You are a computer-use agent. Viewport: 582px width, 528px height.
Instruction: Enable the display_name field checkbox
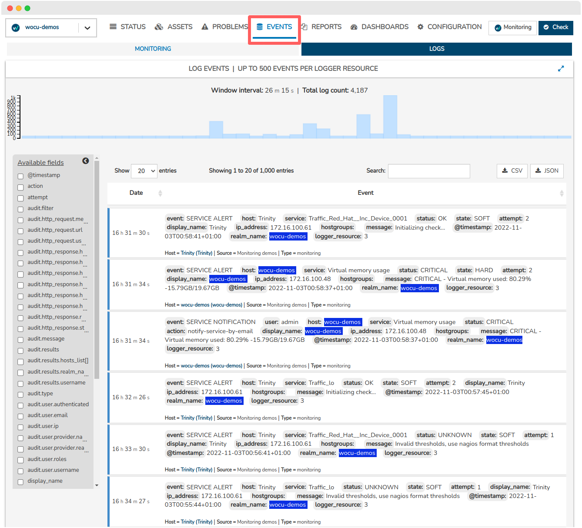[20, 482]
